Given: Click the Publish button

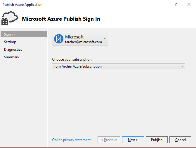Looking at the screenshot, I should 157,140.
